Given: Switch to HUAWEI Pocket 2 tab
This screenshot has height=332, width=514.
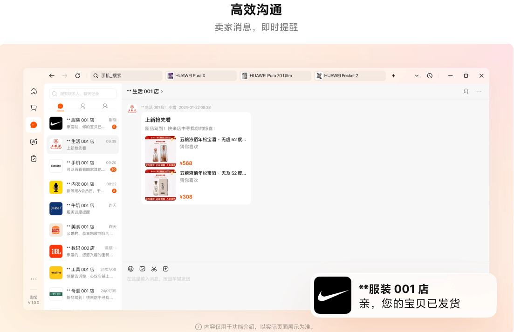Looking at the screenshot, I should [x=350, y=75].
